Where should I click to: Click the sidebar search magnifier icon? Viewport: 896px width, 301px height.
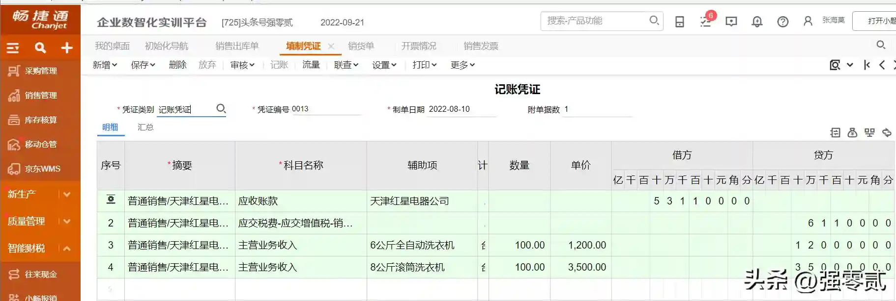click(40, 48)
